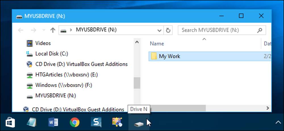This screenshot has width=284, height=131.
Task: Select the My Work folder
Action: tap(169, 56)
